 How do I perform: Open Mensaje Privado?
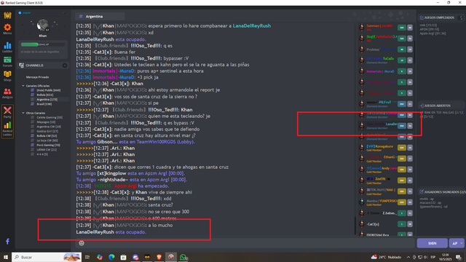coord(37,77)
